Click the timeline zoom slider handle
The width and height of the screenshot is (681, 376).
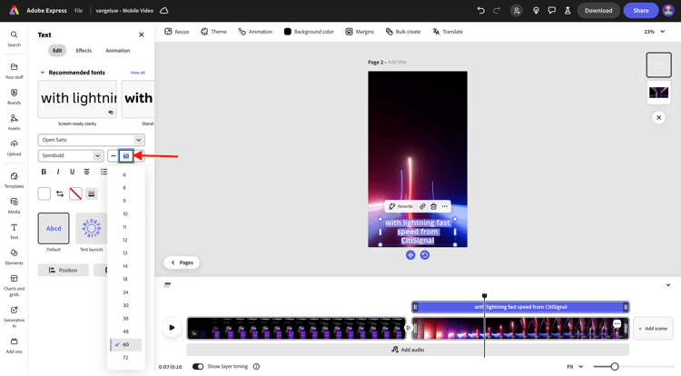615,366
